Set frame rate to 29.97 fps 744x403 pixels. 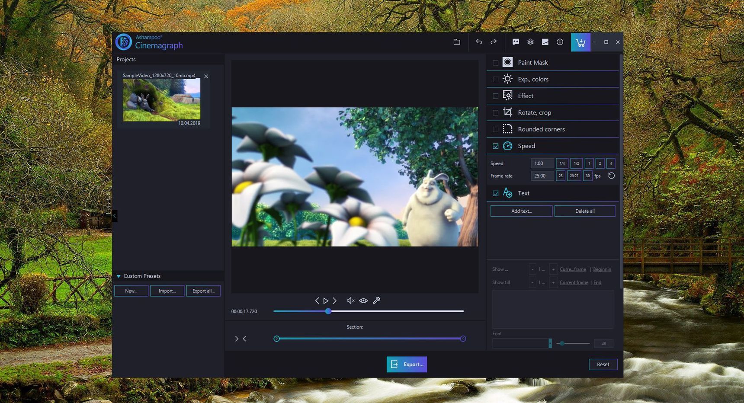tap(574, 176)
